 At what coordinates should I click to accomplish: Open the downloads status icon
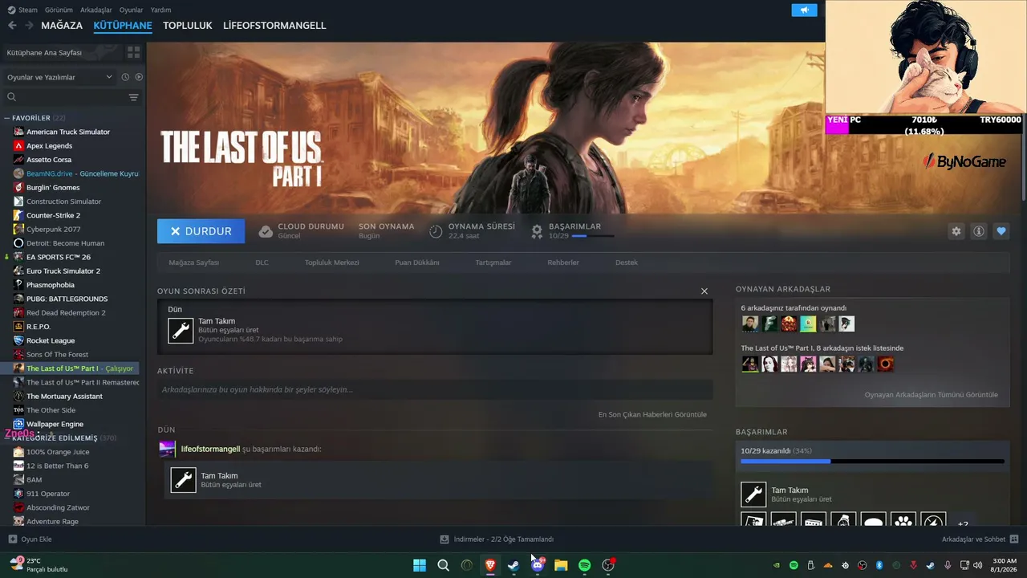(444, 539)
